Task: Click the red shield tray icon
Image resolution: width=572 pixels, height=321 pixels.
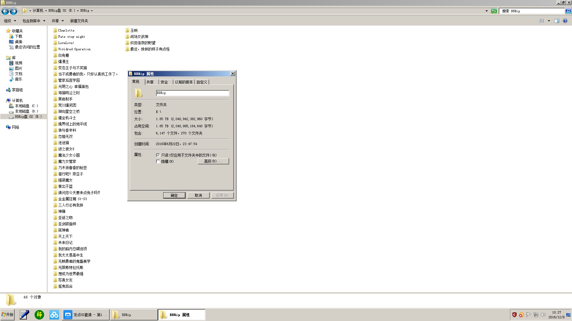Action: pos(514,315)
